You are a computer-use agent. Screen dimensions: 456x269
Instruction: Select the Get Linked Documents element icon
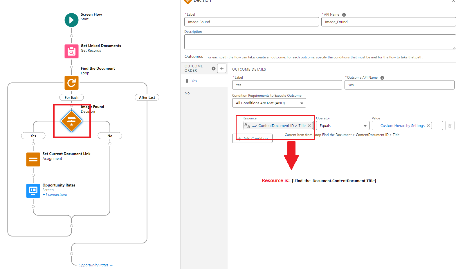71,51
